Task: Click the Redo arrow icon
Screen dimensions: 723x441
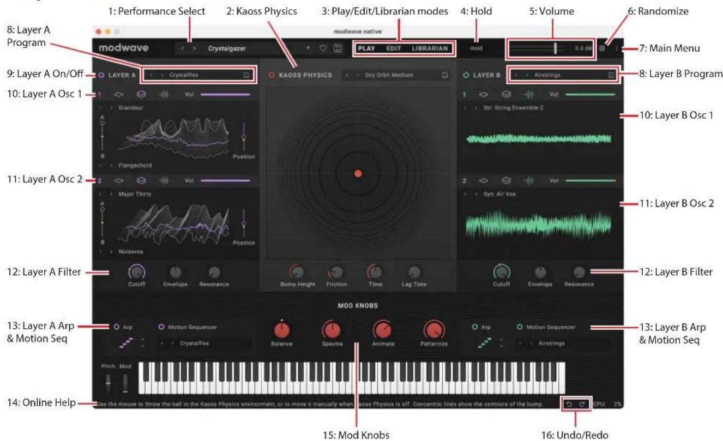Action: pos(582,403)
